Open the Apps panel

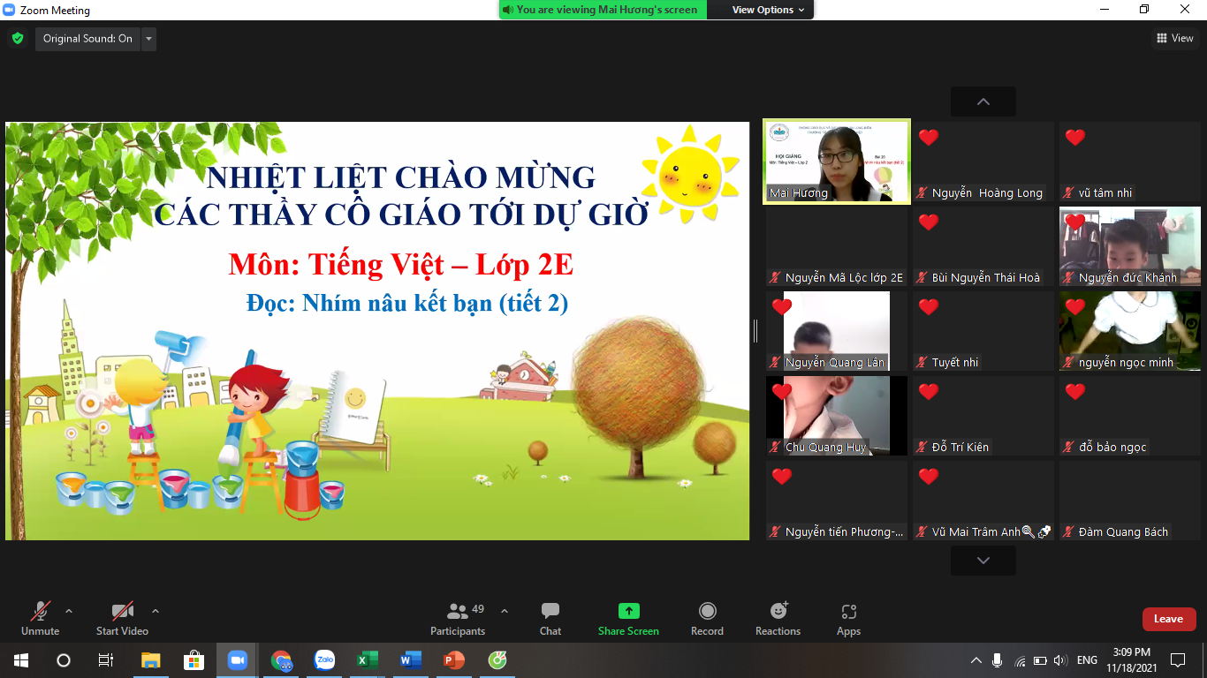(x=848, y=618)
